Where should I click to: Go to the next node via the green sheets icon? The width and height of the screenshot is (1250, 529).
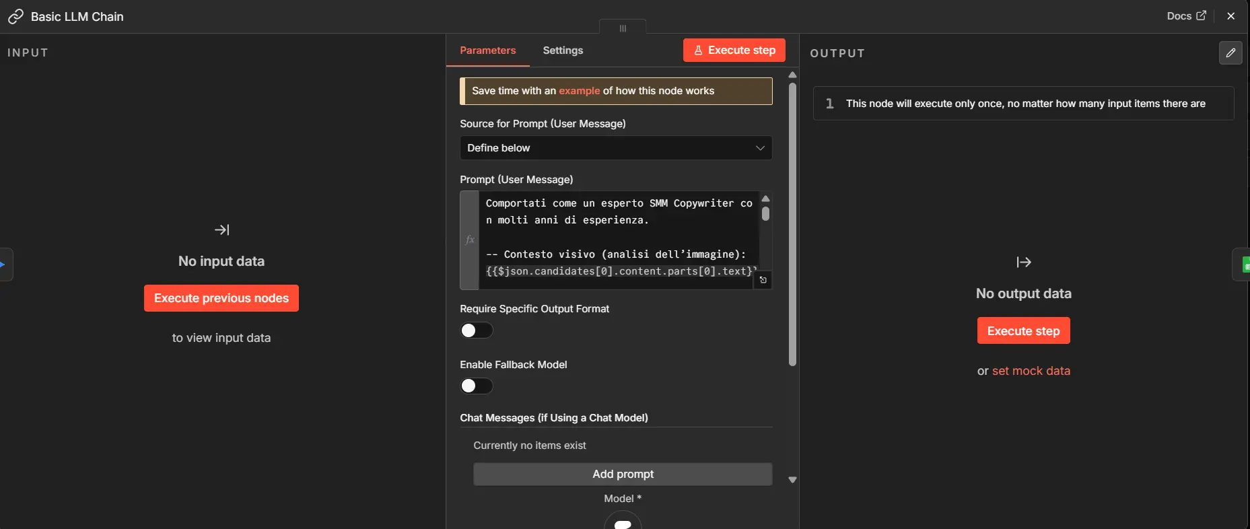(1243, 264)
